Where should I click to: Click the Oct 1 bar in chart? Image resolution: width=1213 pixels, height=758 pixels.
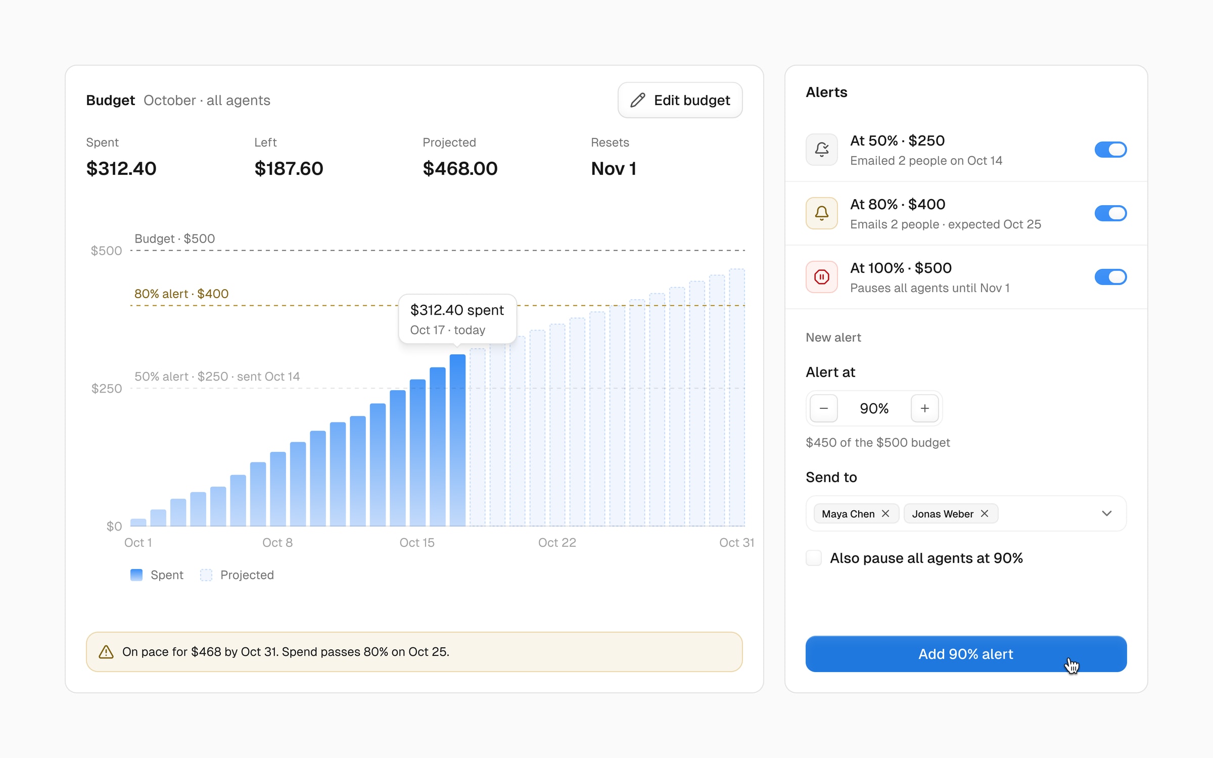tap(138, 523)
